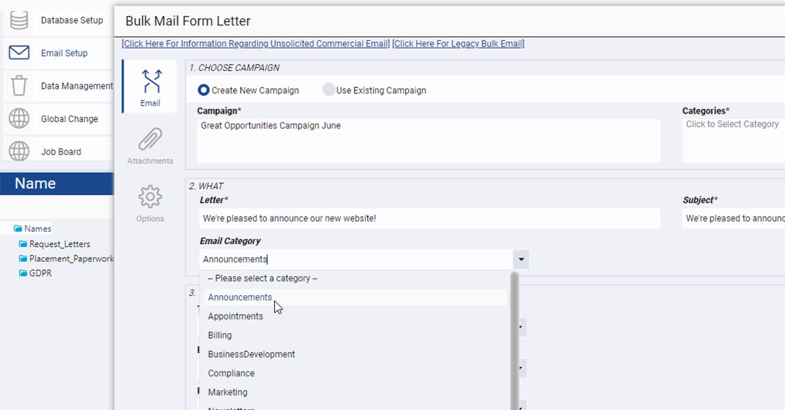Click the Data Management trash icon
Viewport: 785px width, 410px height.
click(x=19, y=86)
